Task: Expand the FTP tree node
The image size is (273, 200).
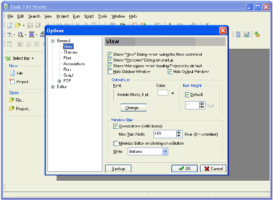Action: tap(59, 81)
